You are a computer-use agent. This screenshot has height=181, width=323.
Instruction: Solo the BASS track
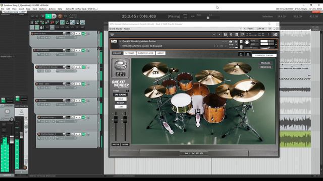point(79,84)
